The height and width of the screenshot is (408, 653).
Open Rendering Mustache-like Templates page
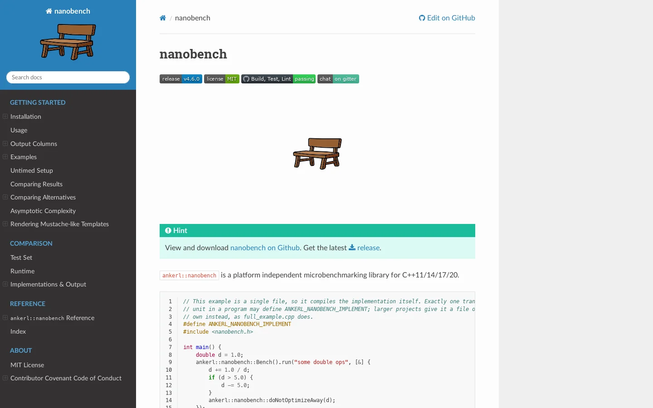coord(59,224)
